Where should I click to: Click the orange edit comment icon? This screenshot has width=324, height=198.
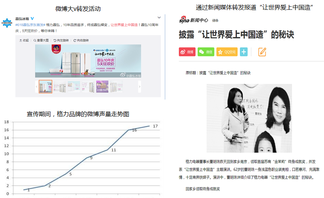262,52
